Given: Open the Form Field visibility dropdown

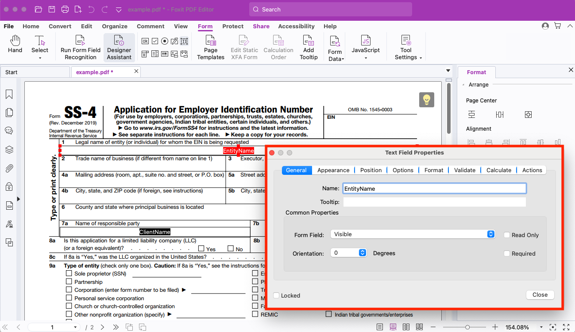Looking at the screenshot, I should coord(413,234).
